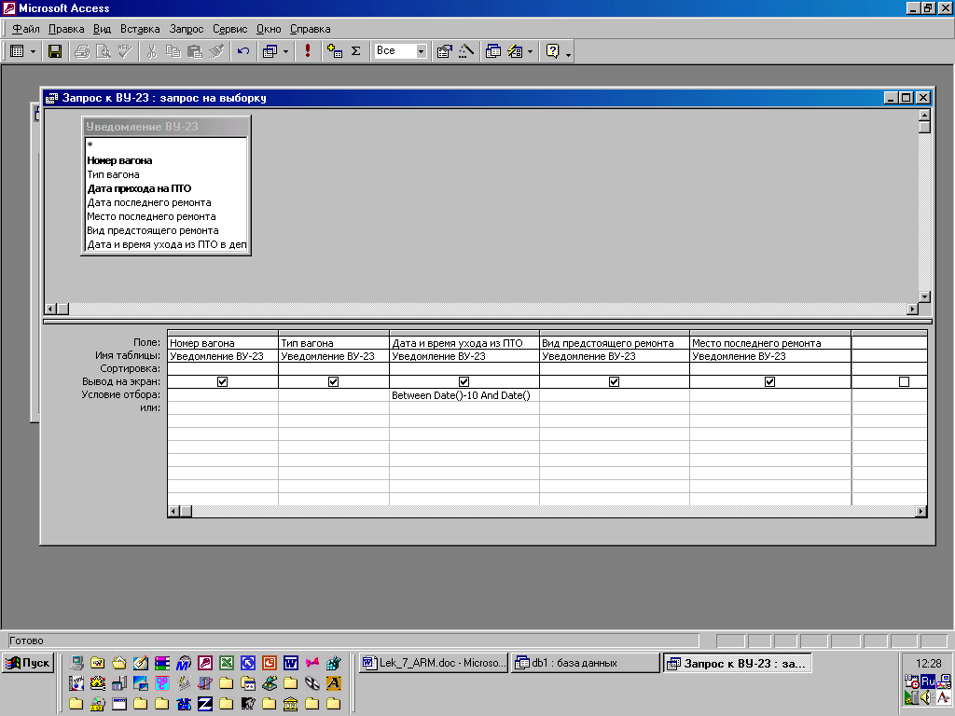This screenshot has width=955, height=716.
Task: Select the Format Painter brush icon
Action: pos(216,52)
